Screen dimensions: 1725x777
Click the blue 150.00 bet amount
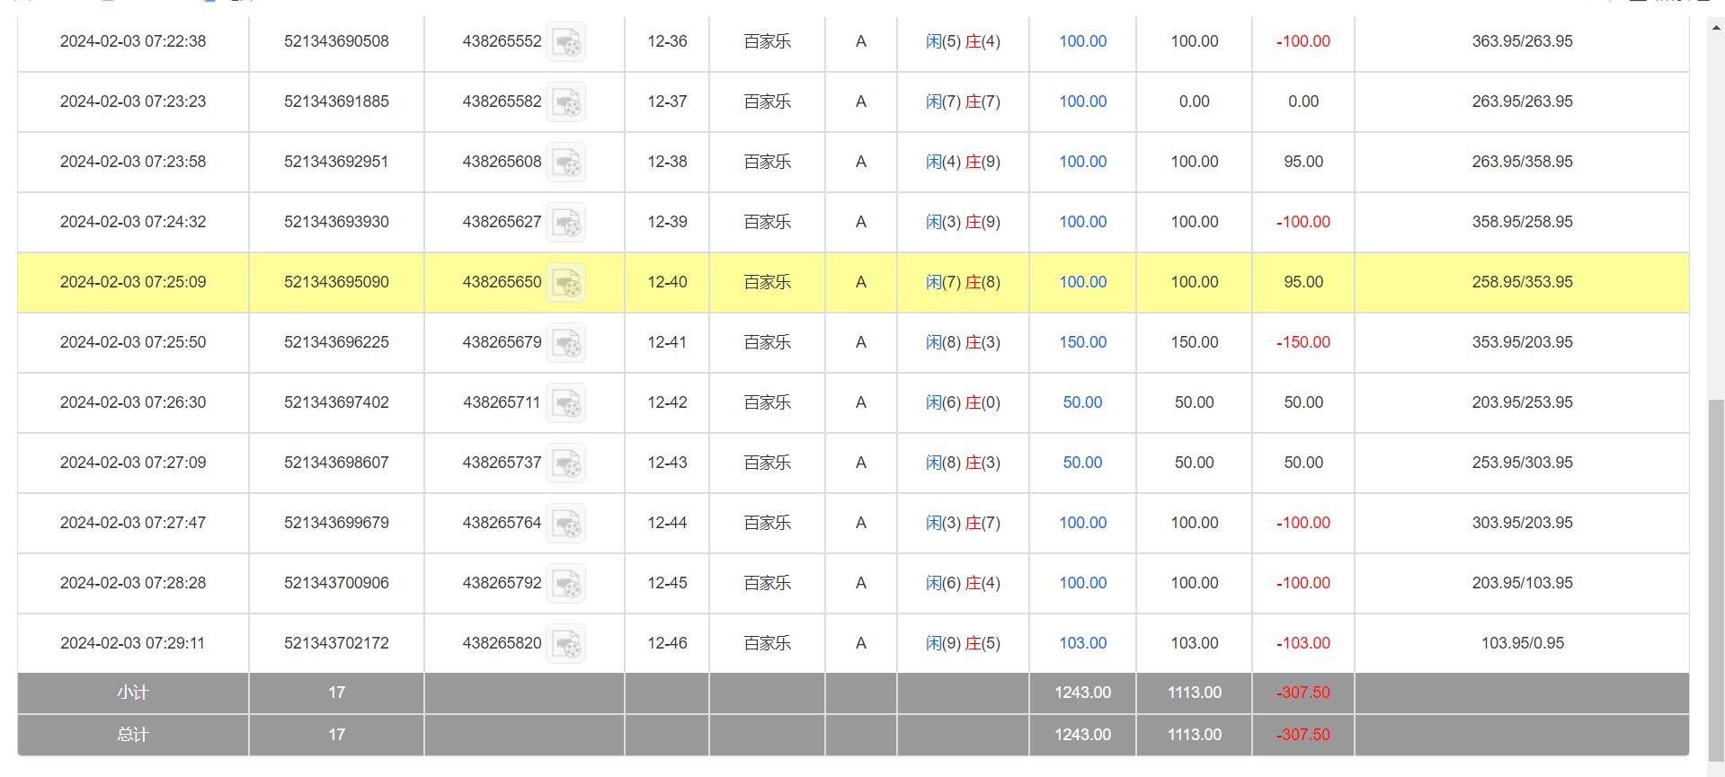tap(1082, 342)
